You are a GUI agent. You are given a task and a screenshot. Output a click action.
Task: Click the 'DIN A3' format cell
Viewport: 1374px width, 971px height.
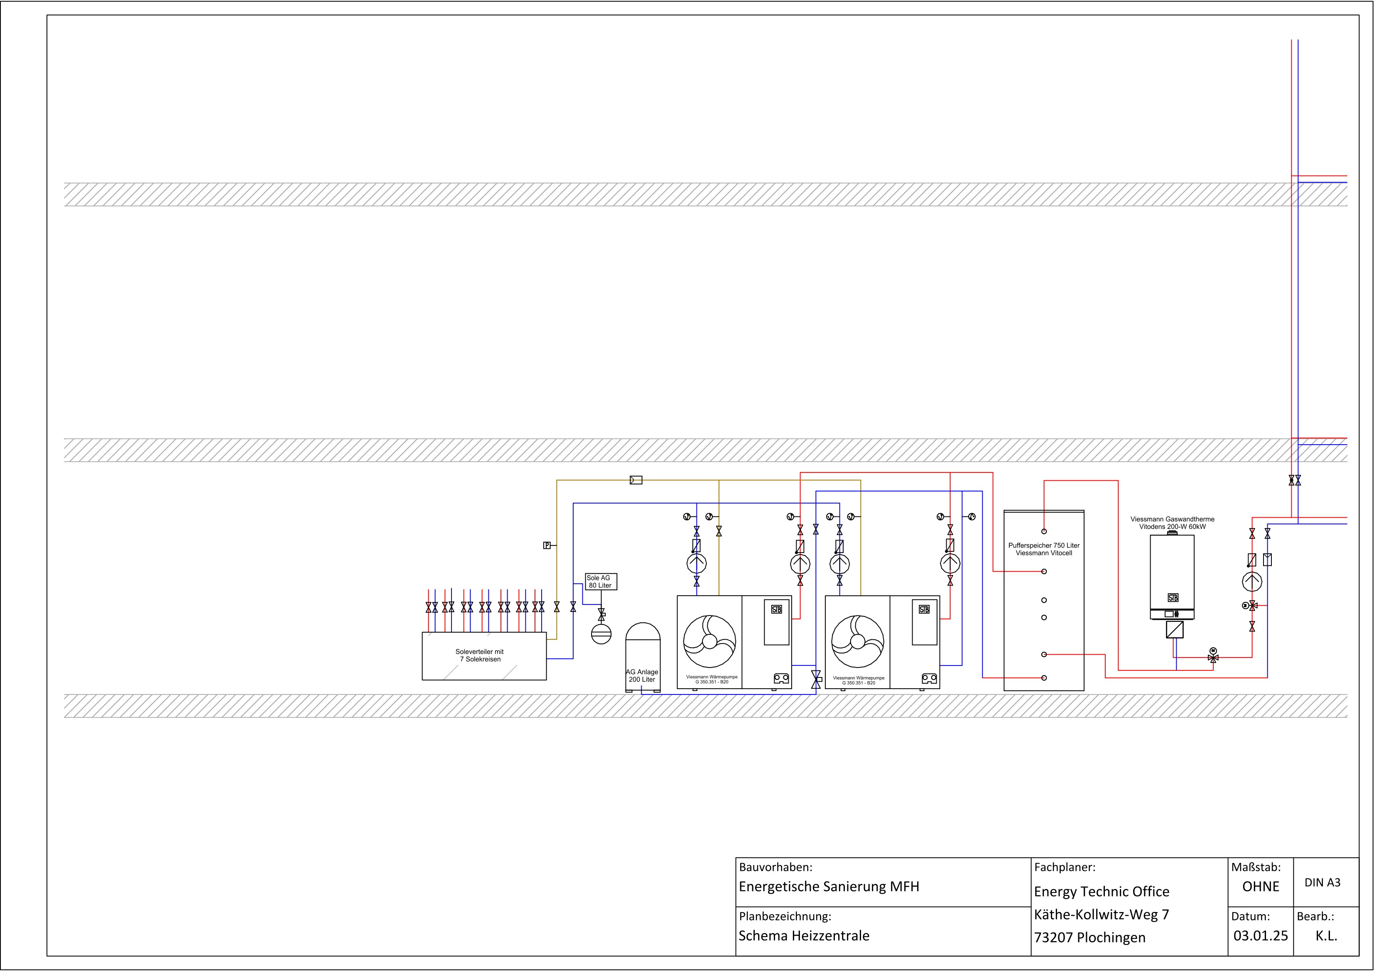(1322, 883)
